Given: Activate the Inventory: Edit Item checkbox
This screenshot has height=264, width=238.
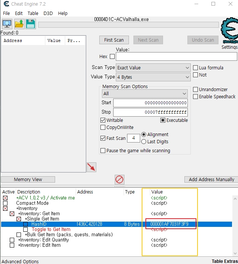Looking at the screenshot, I should pyautogui.click(x=12, y=245).
